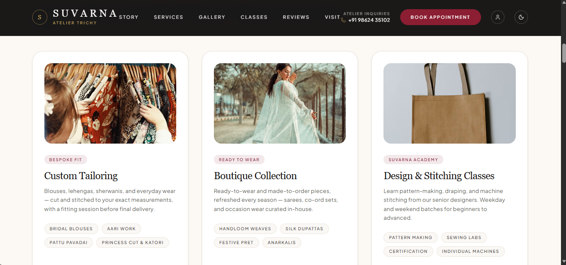Click the Suvarna 'S' logo emblem
Image resolution: width=566 pixels, height=265 pixels.
tap(40, 17)
